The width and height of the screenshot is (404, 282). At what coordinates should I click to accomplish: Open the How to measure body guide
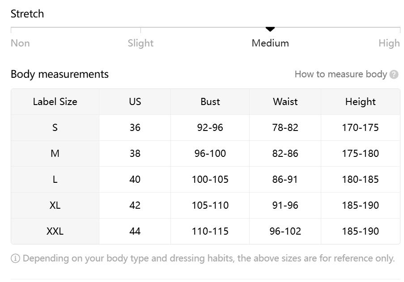point(341,74)
